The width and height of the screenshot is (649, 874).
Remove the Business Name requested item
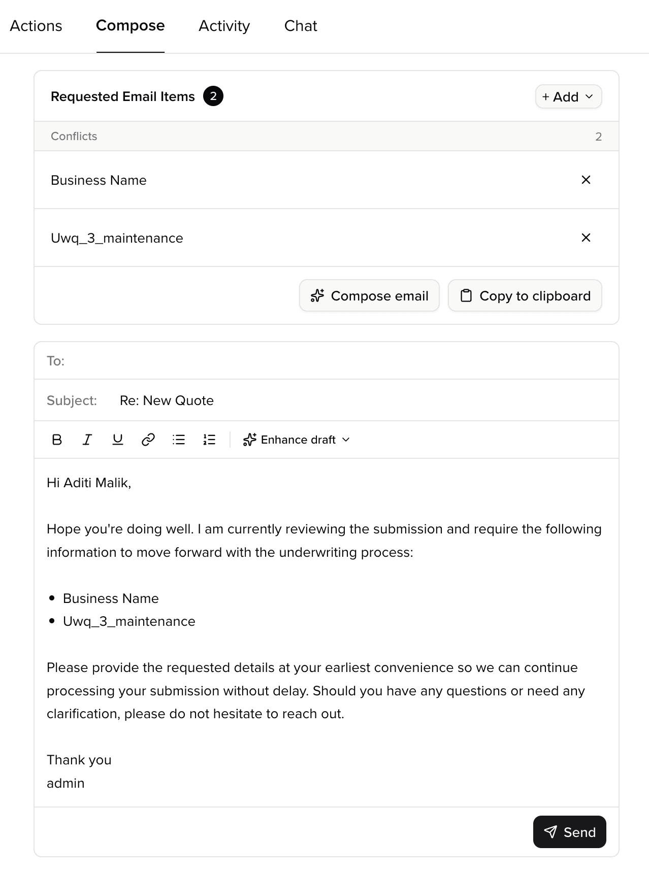(586, 180)
